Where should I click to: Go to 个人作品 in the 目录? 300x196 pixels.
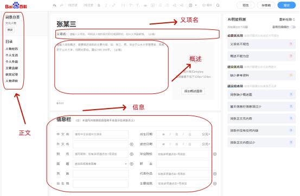[12, 62]
